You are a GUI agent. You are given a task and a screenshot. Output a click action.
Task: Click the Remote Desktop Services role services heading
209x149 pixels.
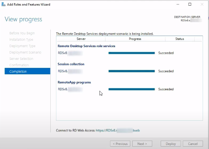pos(86,46)
